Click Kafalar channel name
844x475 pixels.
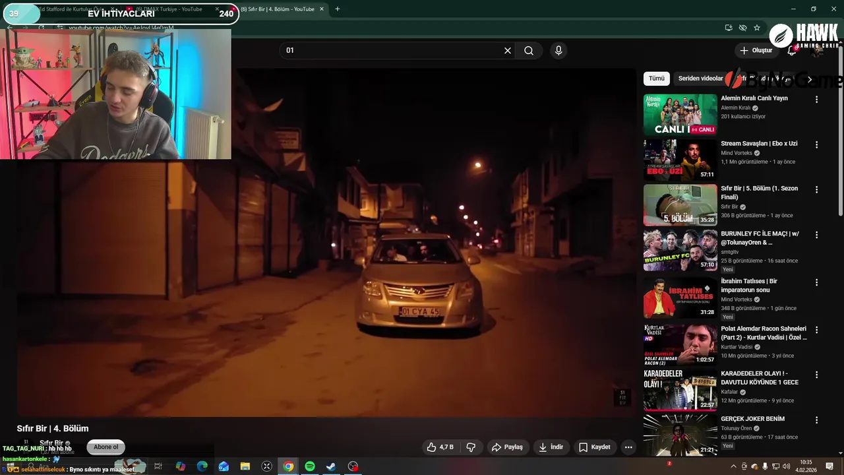click(731, 392)
